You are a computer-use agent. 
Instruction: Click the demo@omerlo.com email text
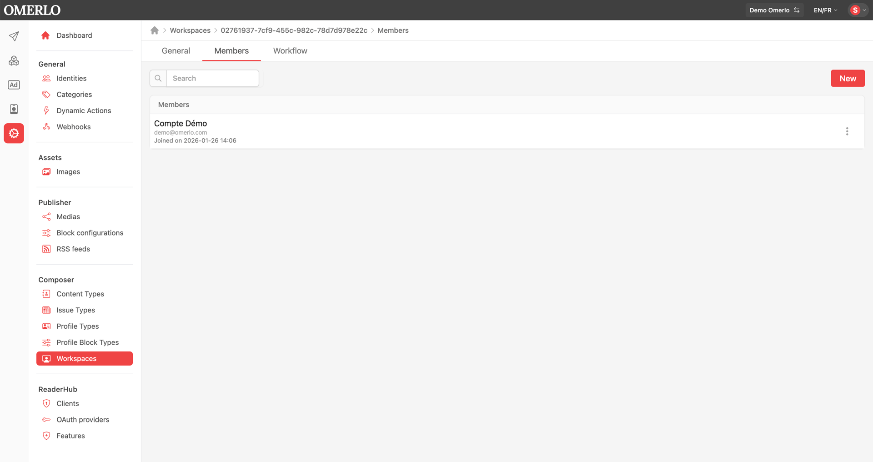(181, 133)
